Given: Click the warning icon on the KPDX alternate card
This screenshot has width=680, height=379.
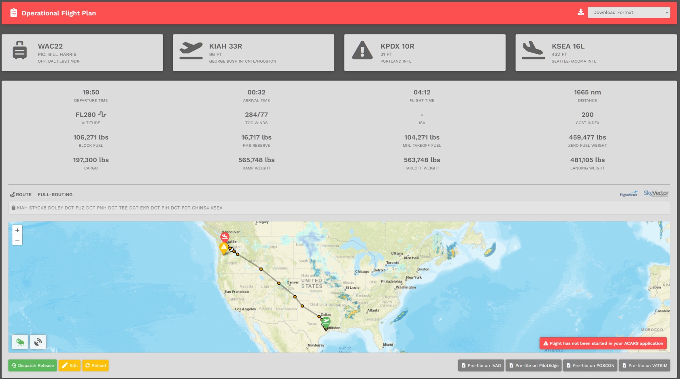Looking at the screenshot, I should point(362,51).
